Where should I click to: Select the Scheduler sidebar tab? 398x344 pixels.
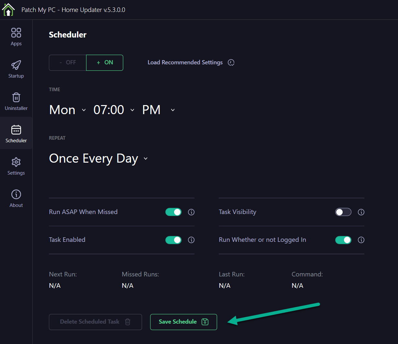(x=16, y=133)
